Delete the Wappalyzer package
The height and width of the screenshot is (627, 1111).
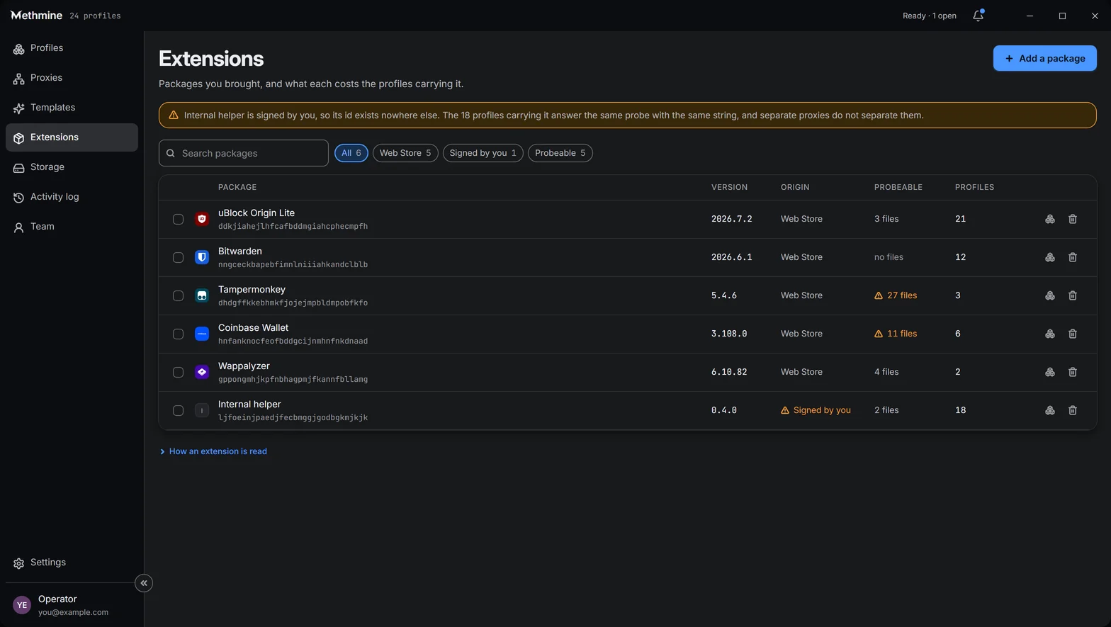(1073, 372)
